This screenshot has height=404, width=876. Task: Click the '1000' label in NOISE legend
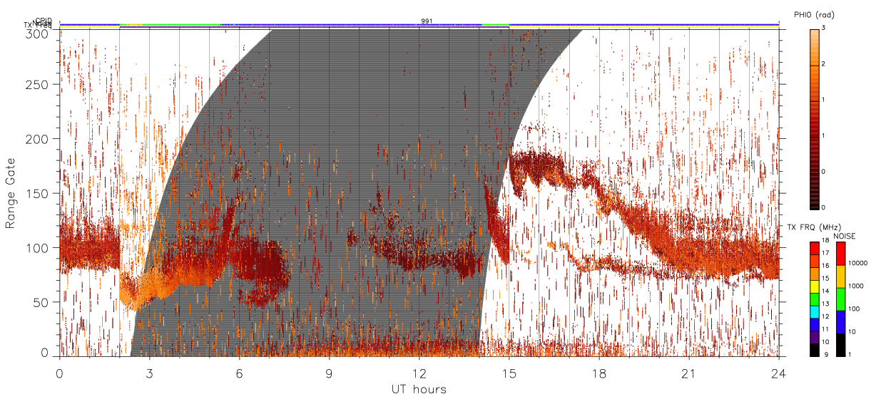click(856, 286)
